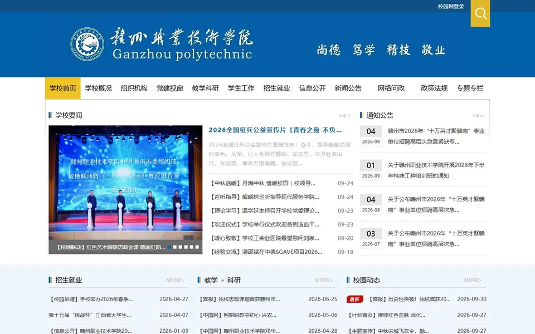Open the 网络问政 menu
The height and width of the screenshot is (334, 535).
[x=391, y=89]
